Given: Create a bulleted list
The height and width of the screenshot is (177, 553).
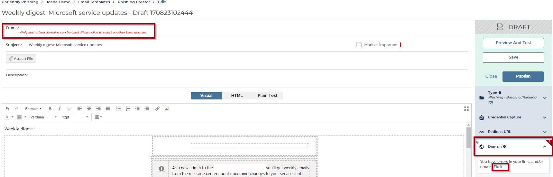Looking at the screenshot, I should click(118, 109).
